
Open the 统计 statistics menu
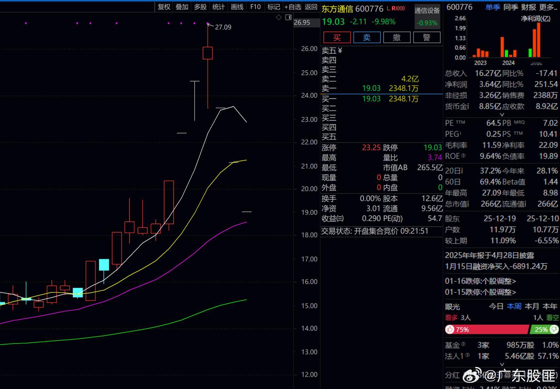218,7
